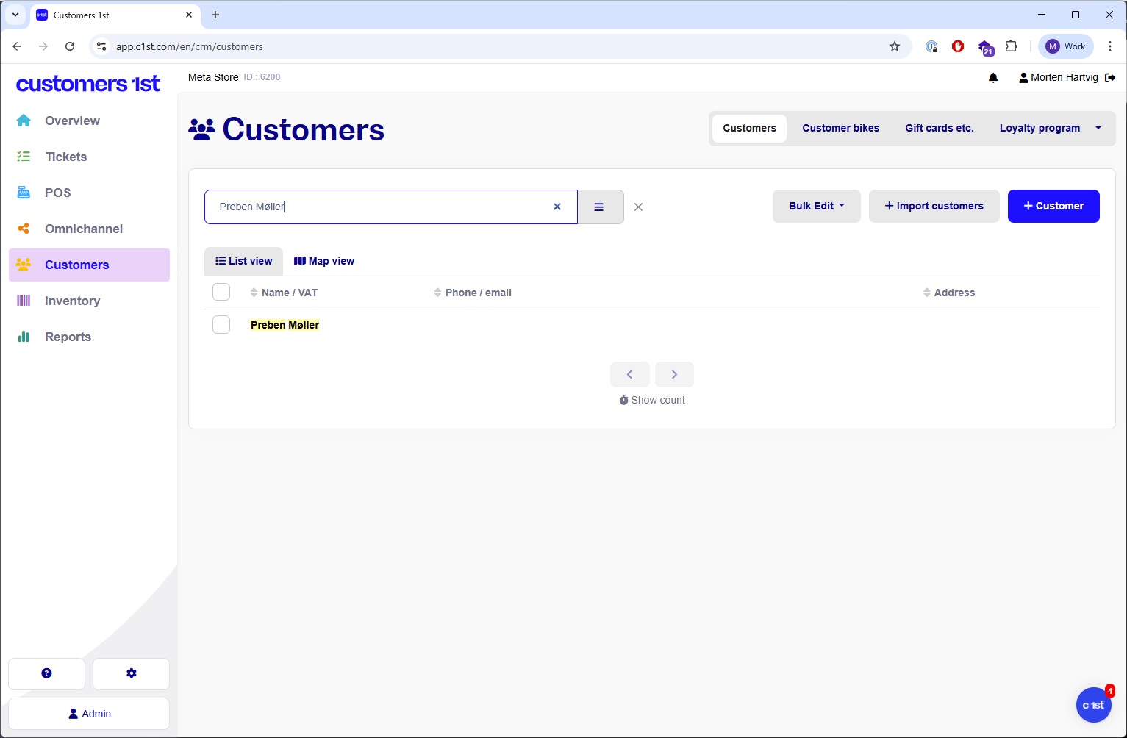The height and width of the screenshot is (738, 1127).
Task: Open Reports section
Action: pyautogui.click(x=89, y=337)
